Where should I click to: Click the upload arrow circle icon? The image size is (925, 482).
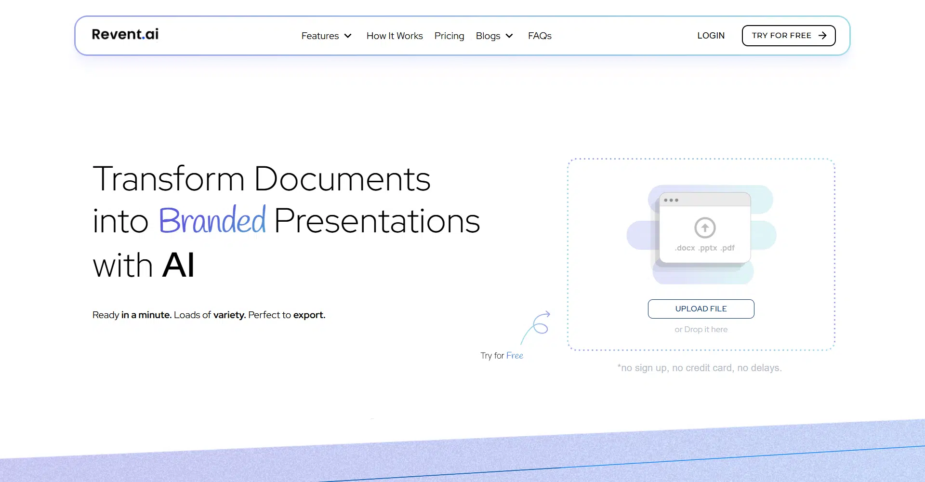(705, 228)
